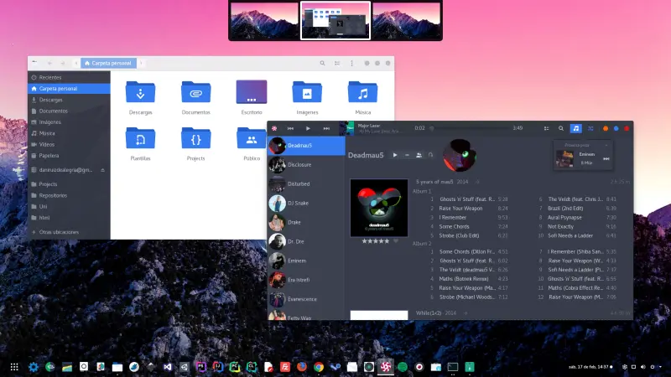Open the Lollypop application menu icon
Viewport: 671px width, 377px height.
(274, 128)
